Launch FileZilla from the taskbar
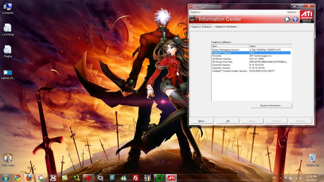 (x=136, y=178)
